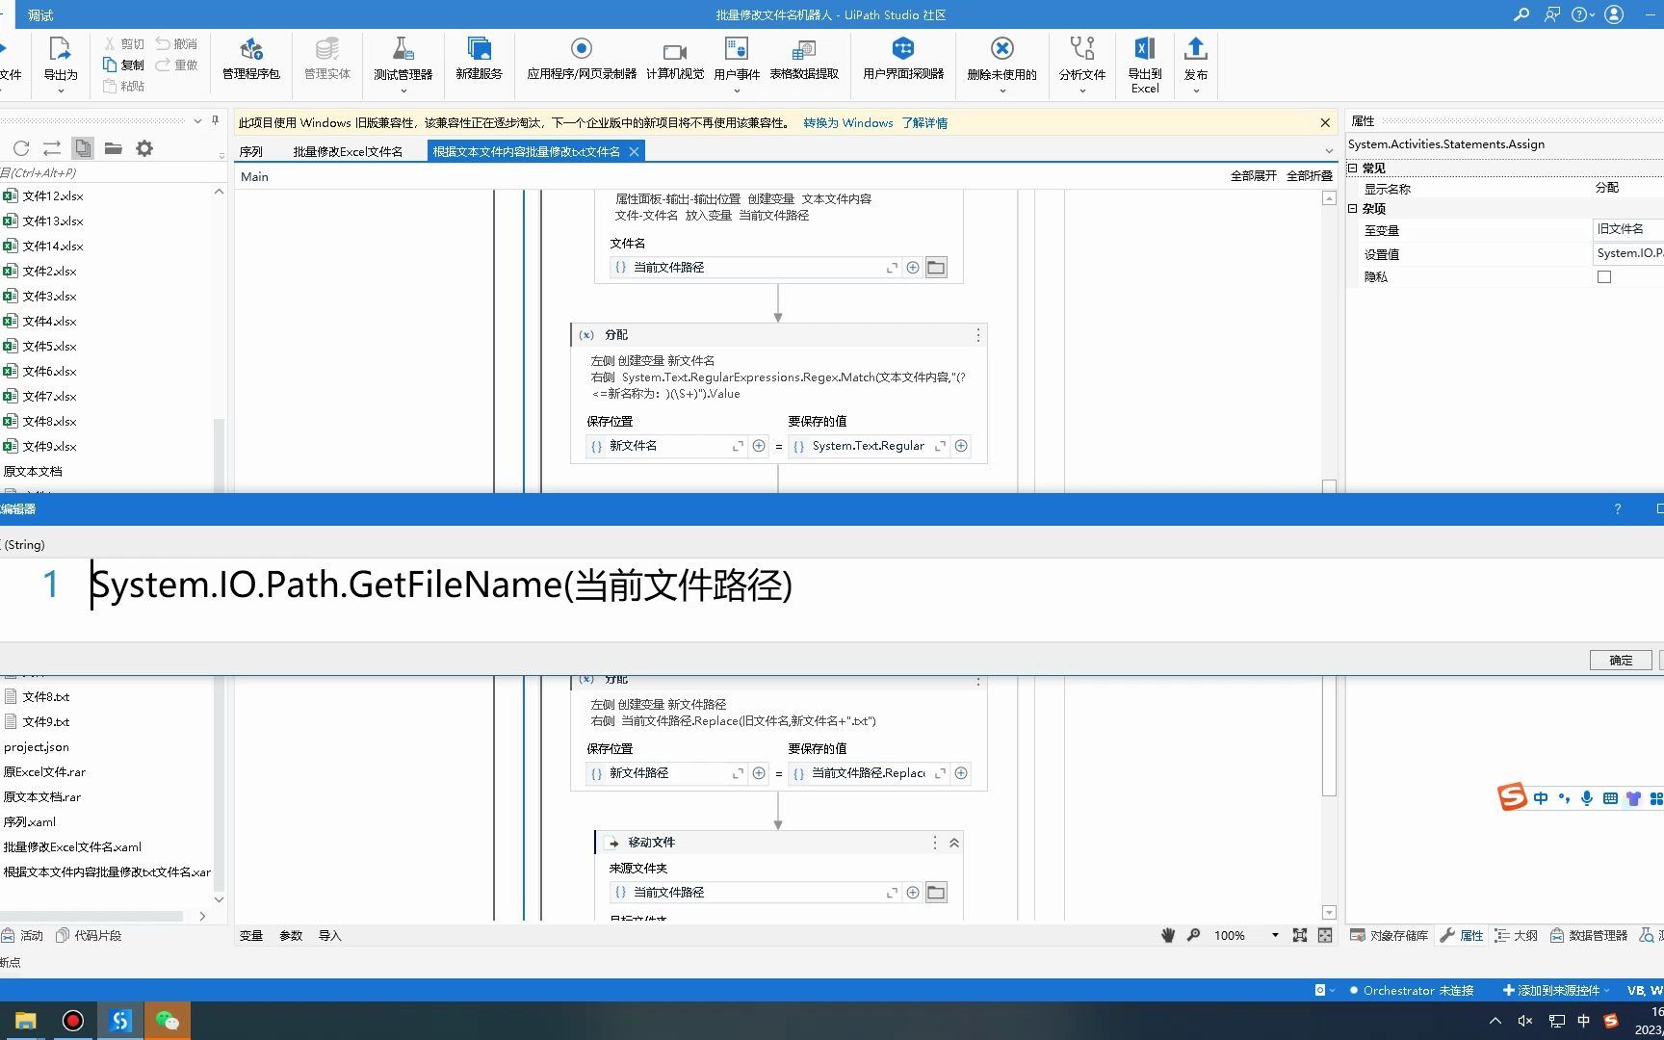Viewport: 1664px width, 1040px height.
Task: Collapse the 常见 section in properties
Action: click(1354, 167)
